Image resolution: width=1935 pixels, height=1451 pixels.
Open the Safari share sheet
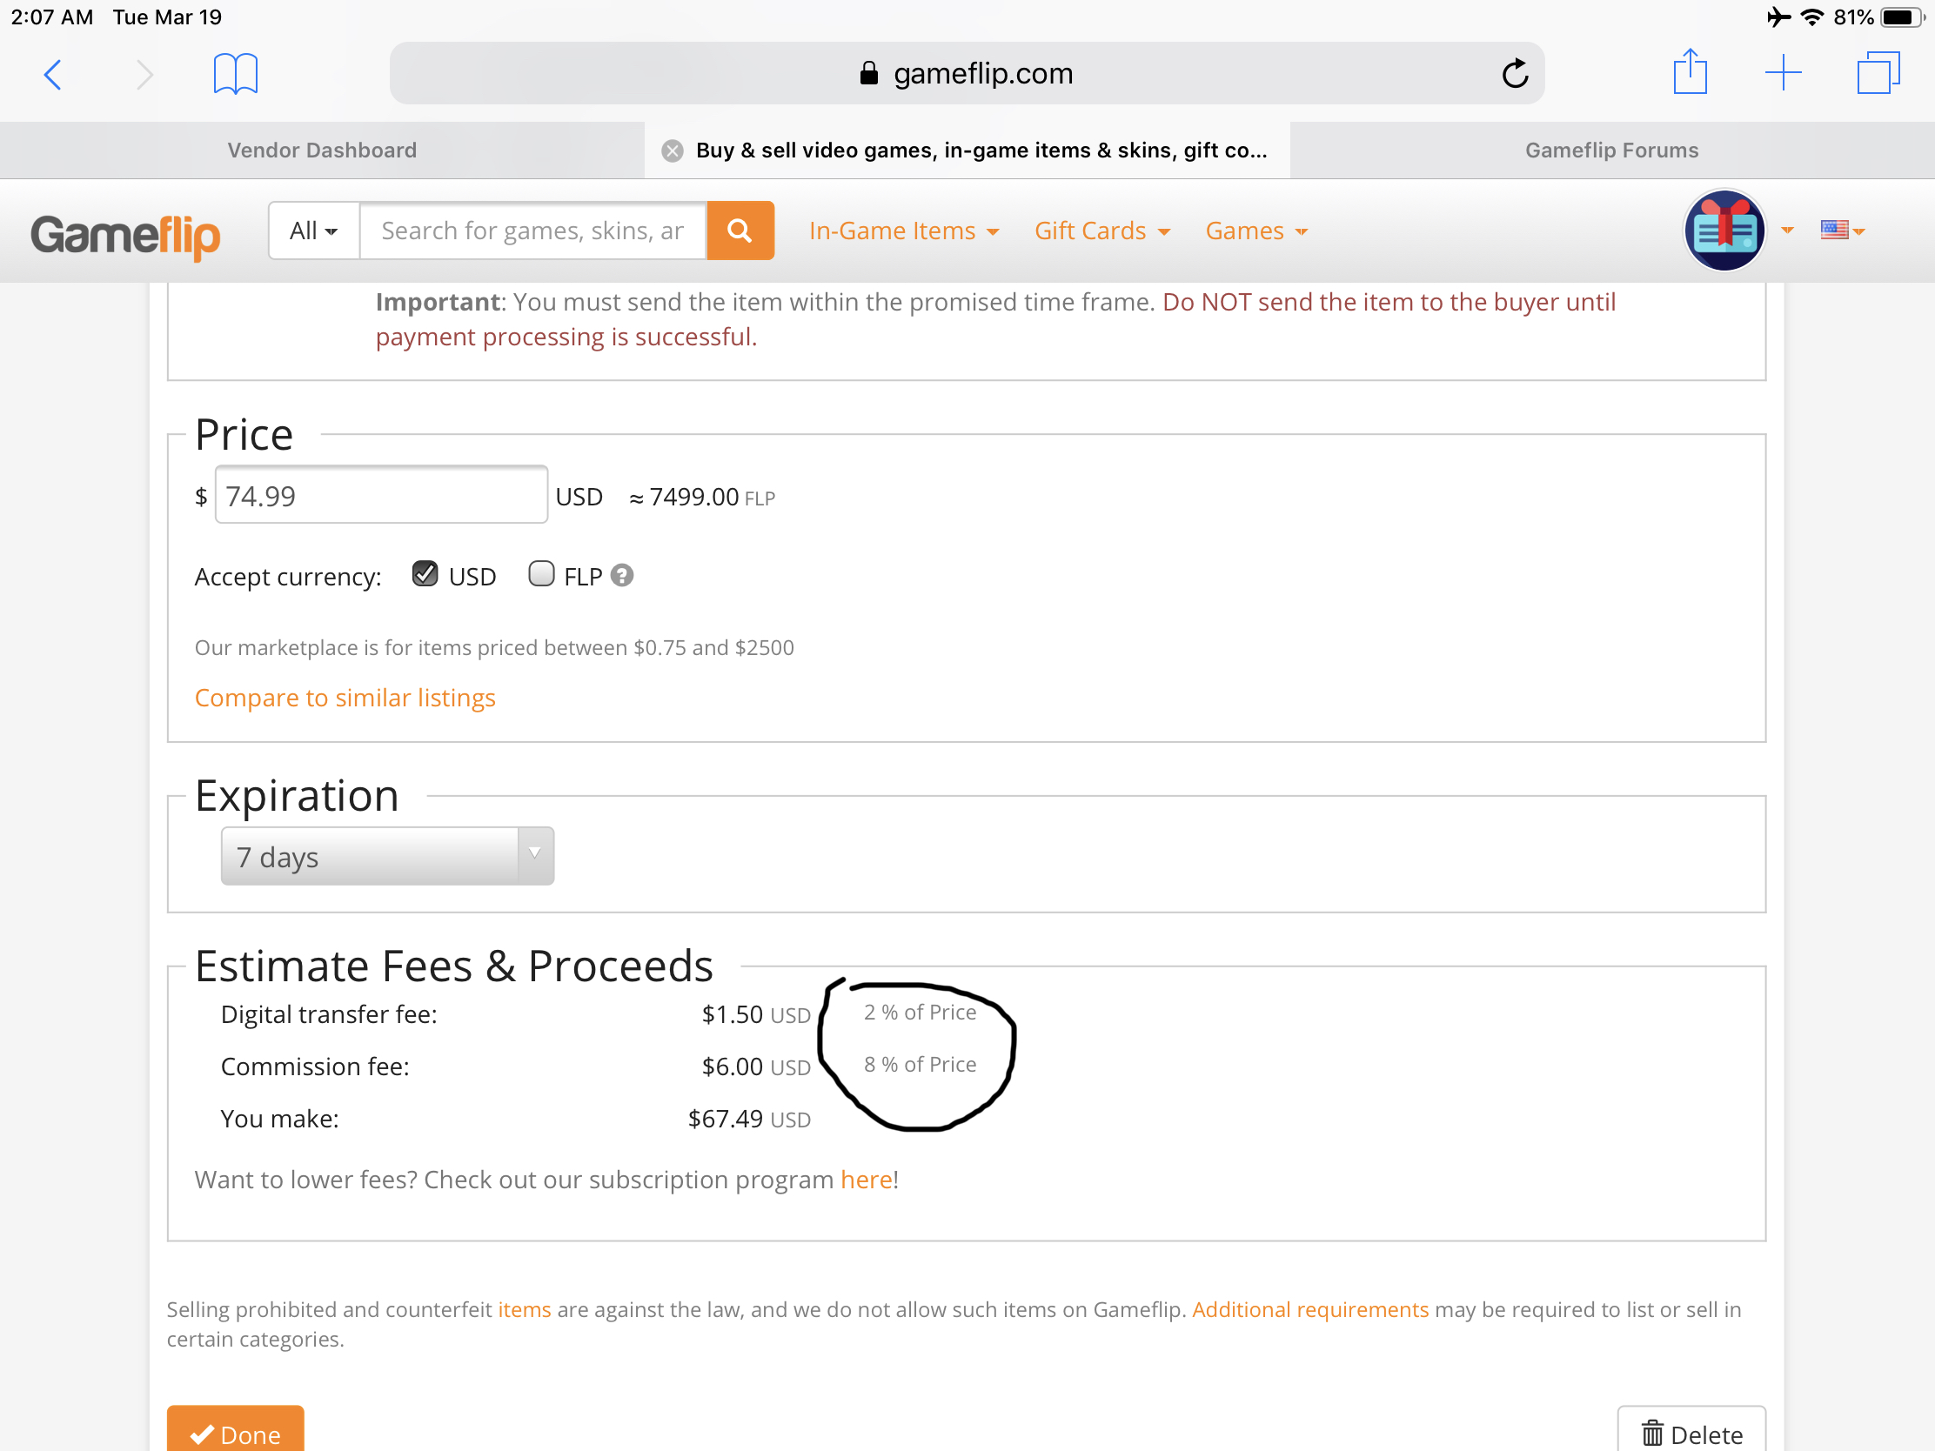coord(1690,71)
